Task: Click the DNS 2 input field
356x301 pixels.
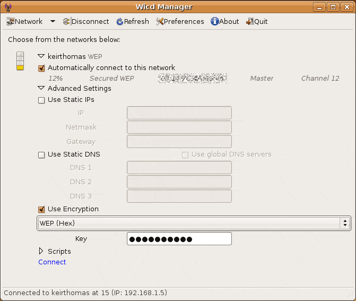Action: point(179,182)
